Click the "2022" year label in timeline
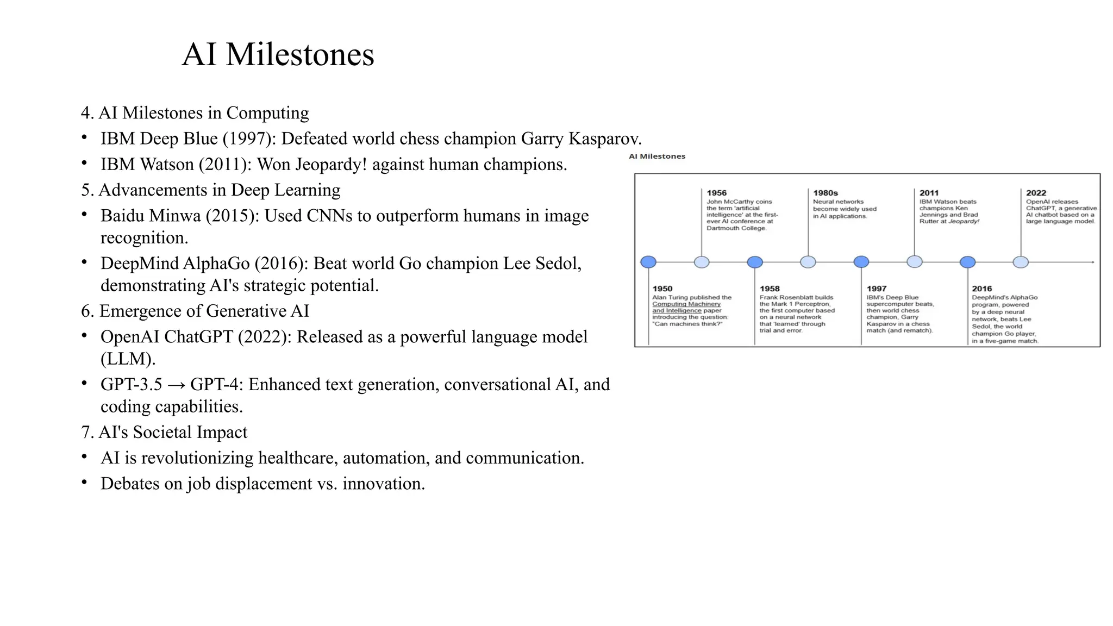1113x626 pixels. (1036, 193)
